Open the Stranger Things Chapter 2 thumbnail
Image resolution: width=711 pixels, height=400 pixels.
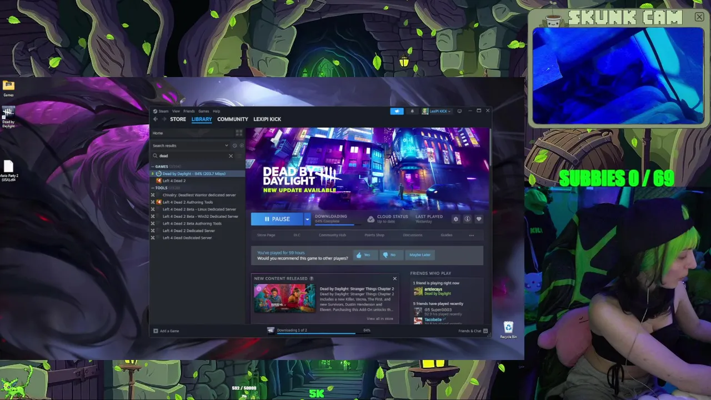click(x=284, y=298)
